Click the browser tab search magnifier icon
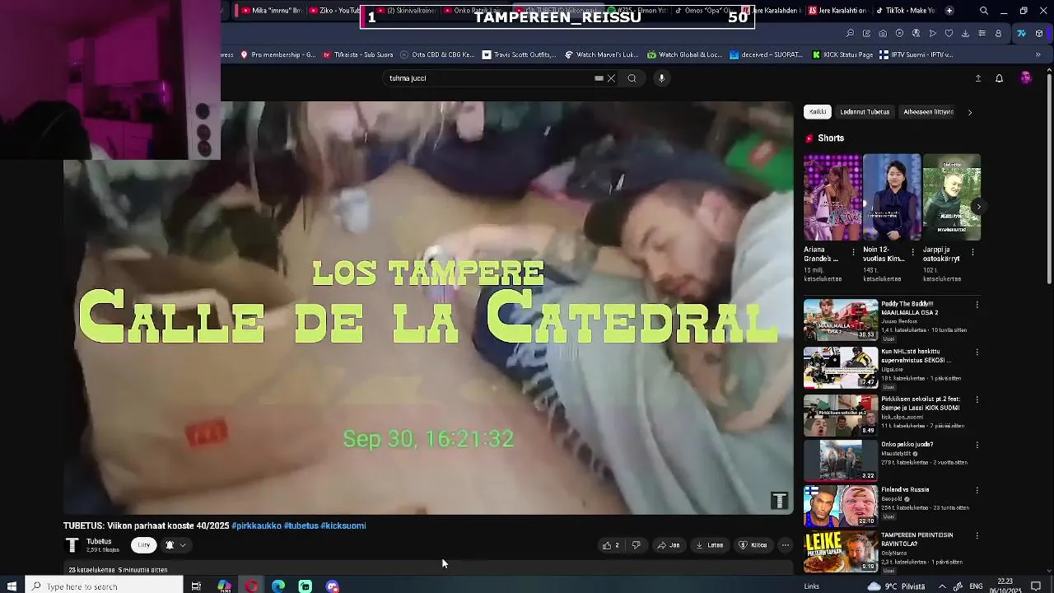This screenshot has width=1054, height=593. [984, 11]
